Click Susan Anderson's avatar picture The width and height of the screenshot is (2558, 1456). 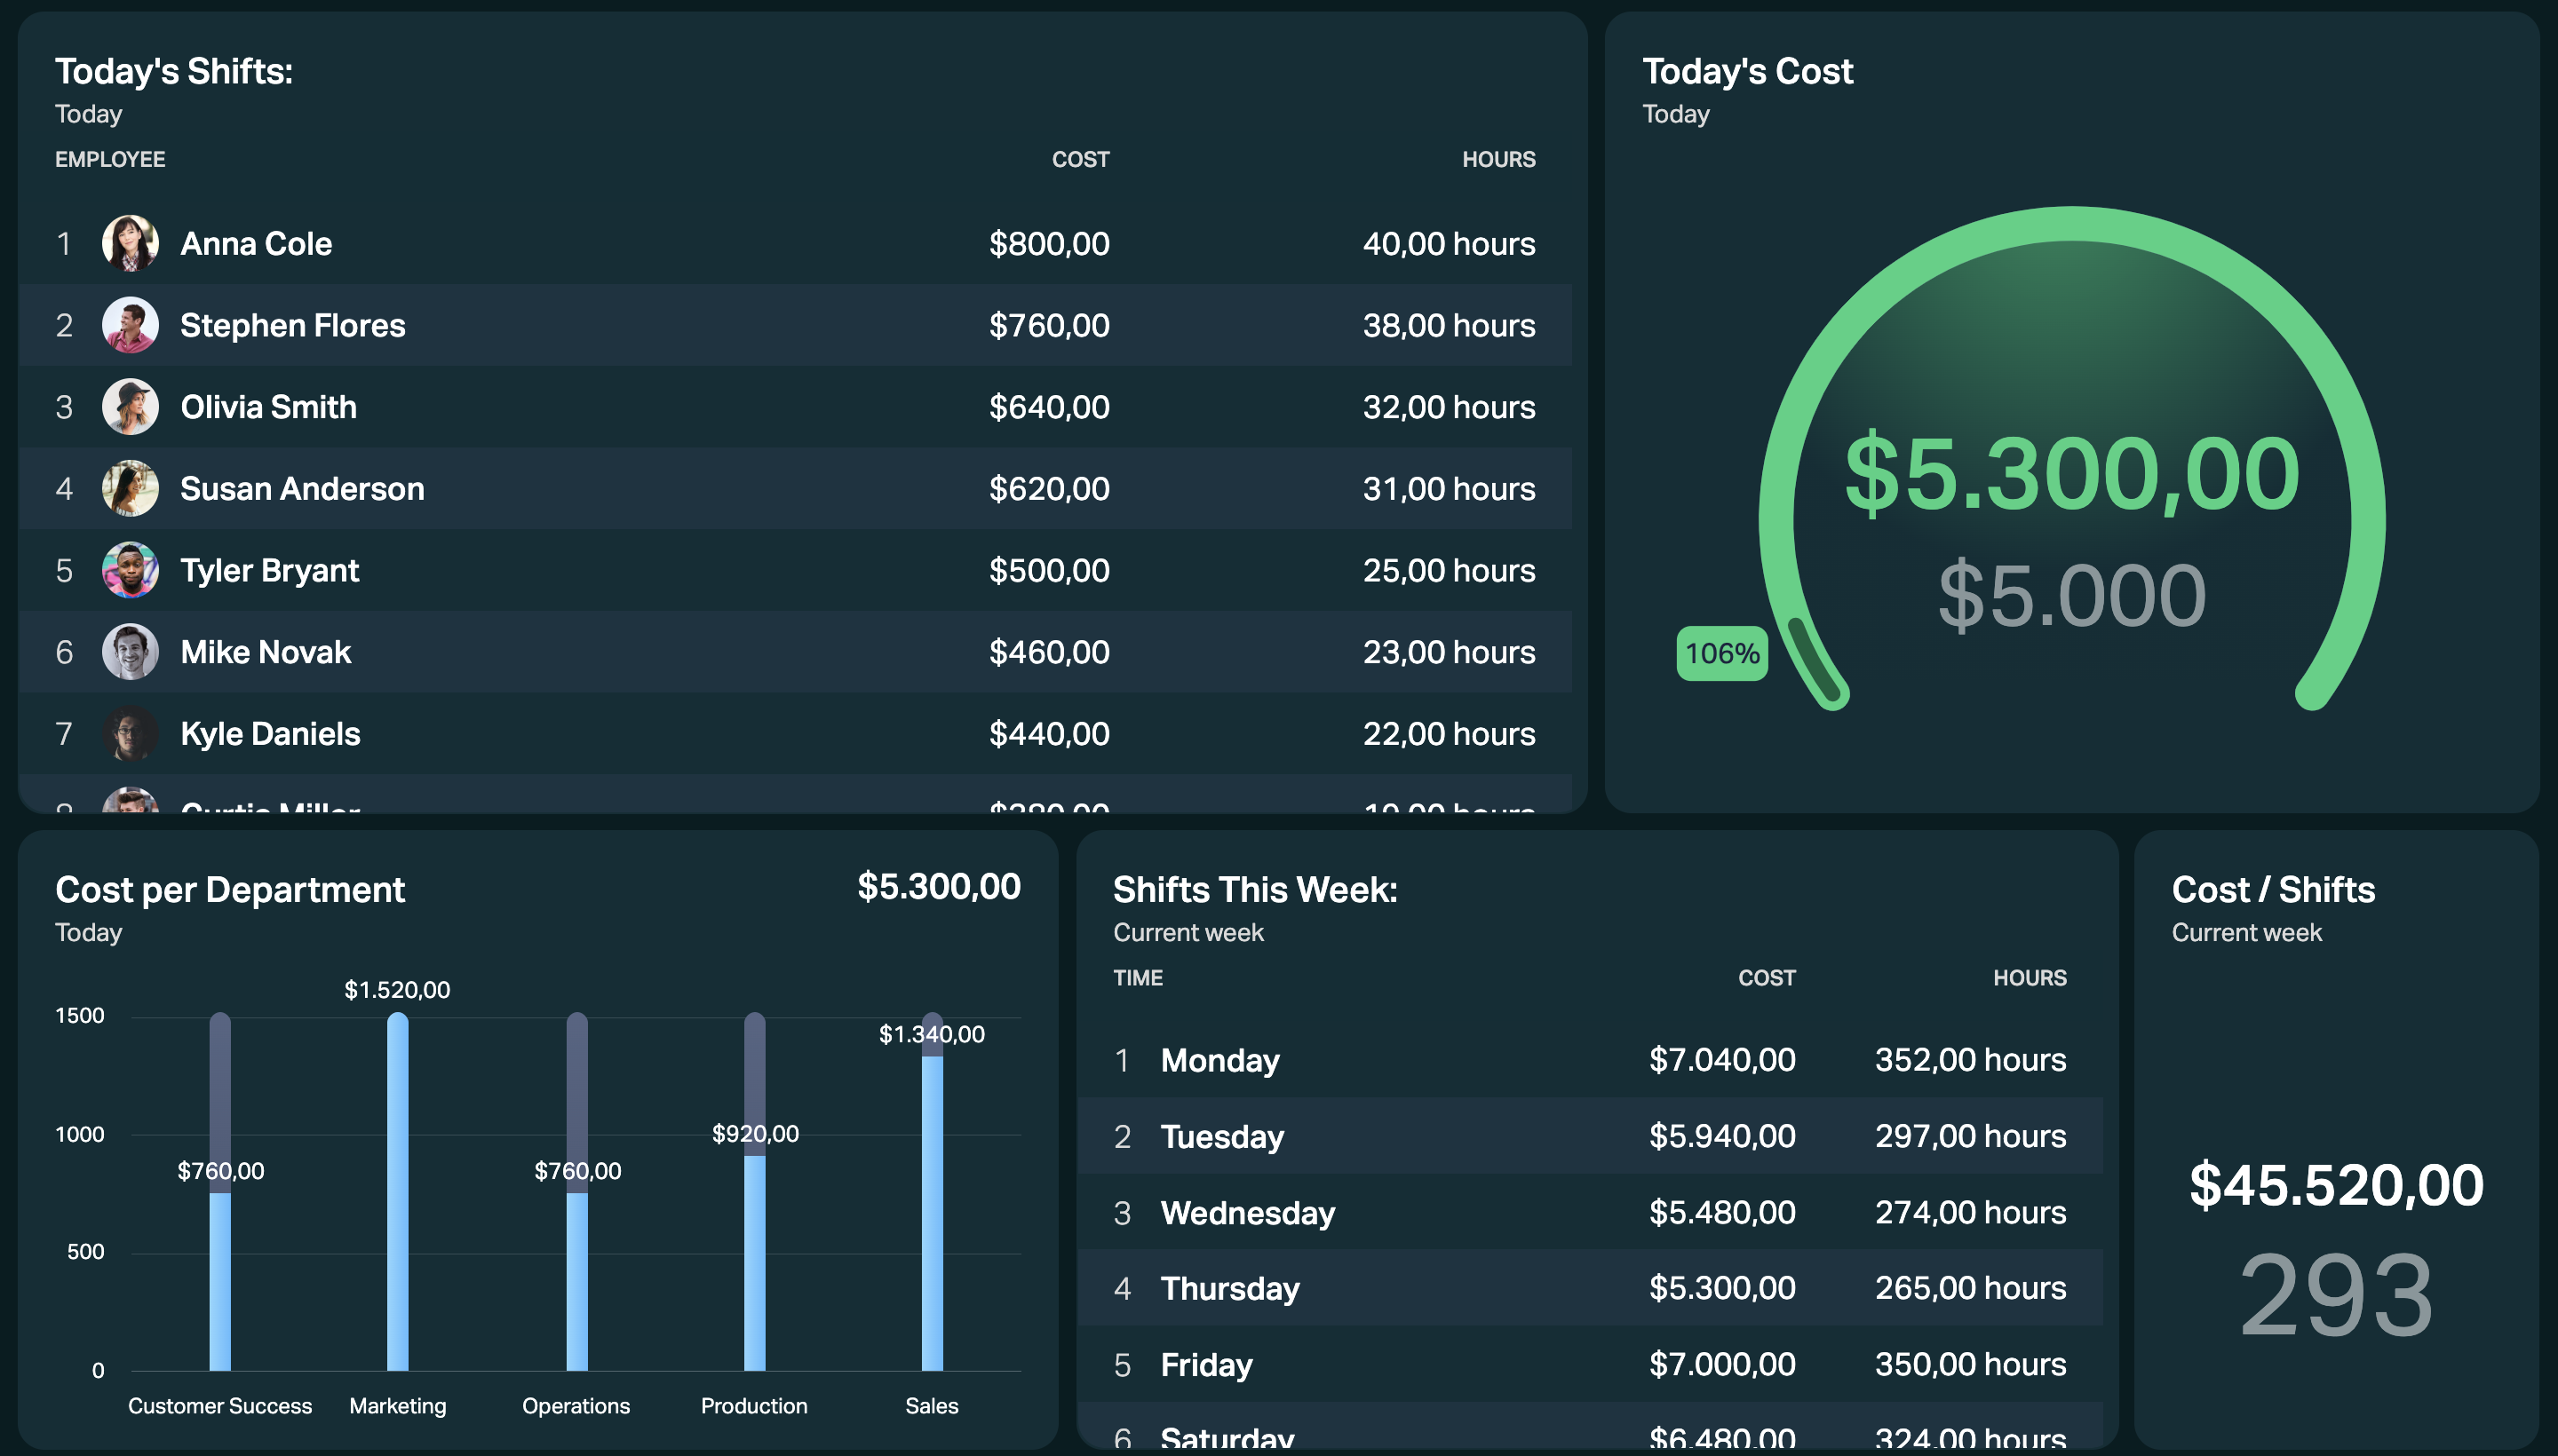pos(130,488)
